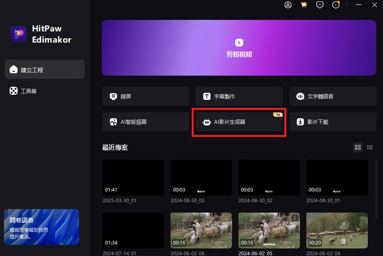The height and width of the screenshot is (256, 383).
Task: Minimize the Edimakor window
Action: (x=358, y=5)
